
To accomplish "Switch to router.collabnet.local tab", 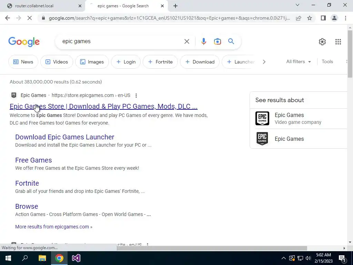I will (x=42, y=6).
